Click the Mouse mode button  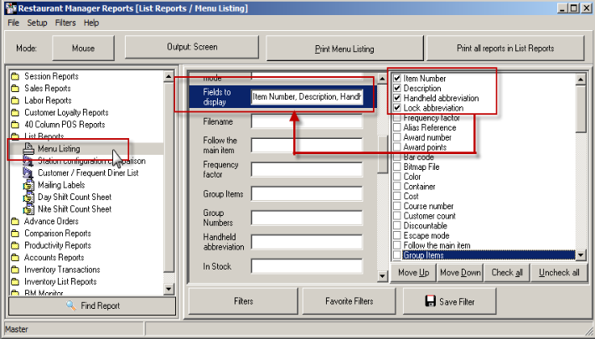[x=83, y=49]
